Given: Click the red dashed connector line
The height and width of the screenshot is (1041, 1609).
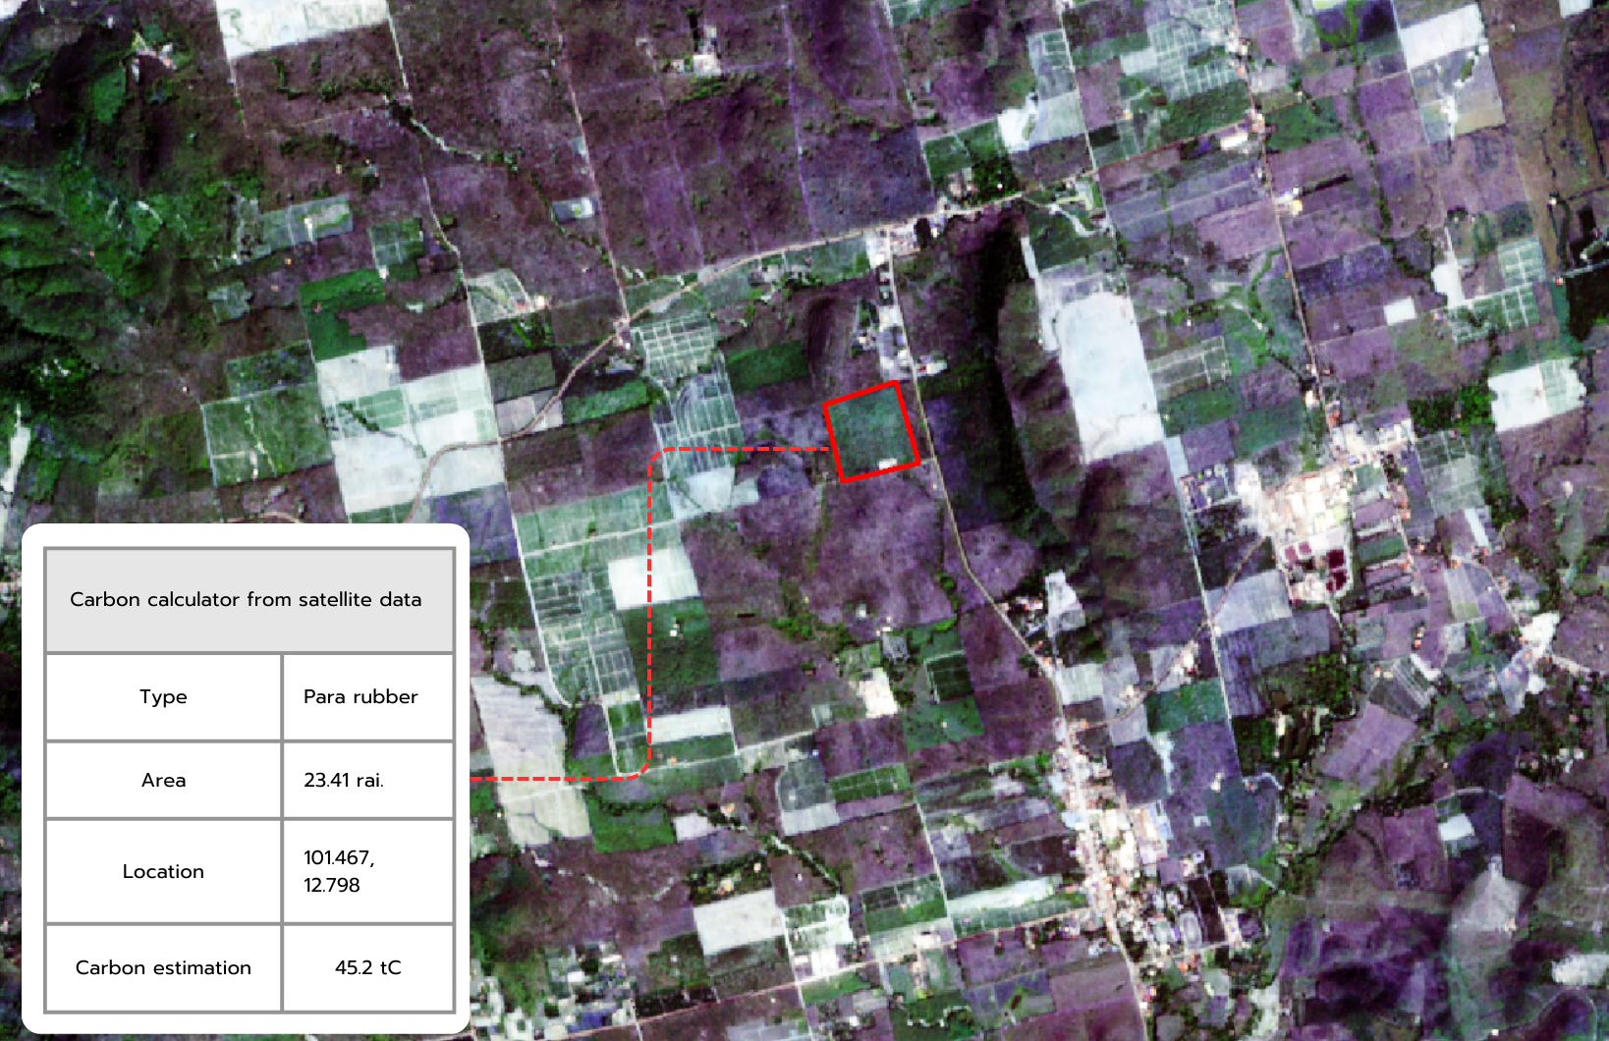Looking at the screenshot, I should (x=650, y=609).
